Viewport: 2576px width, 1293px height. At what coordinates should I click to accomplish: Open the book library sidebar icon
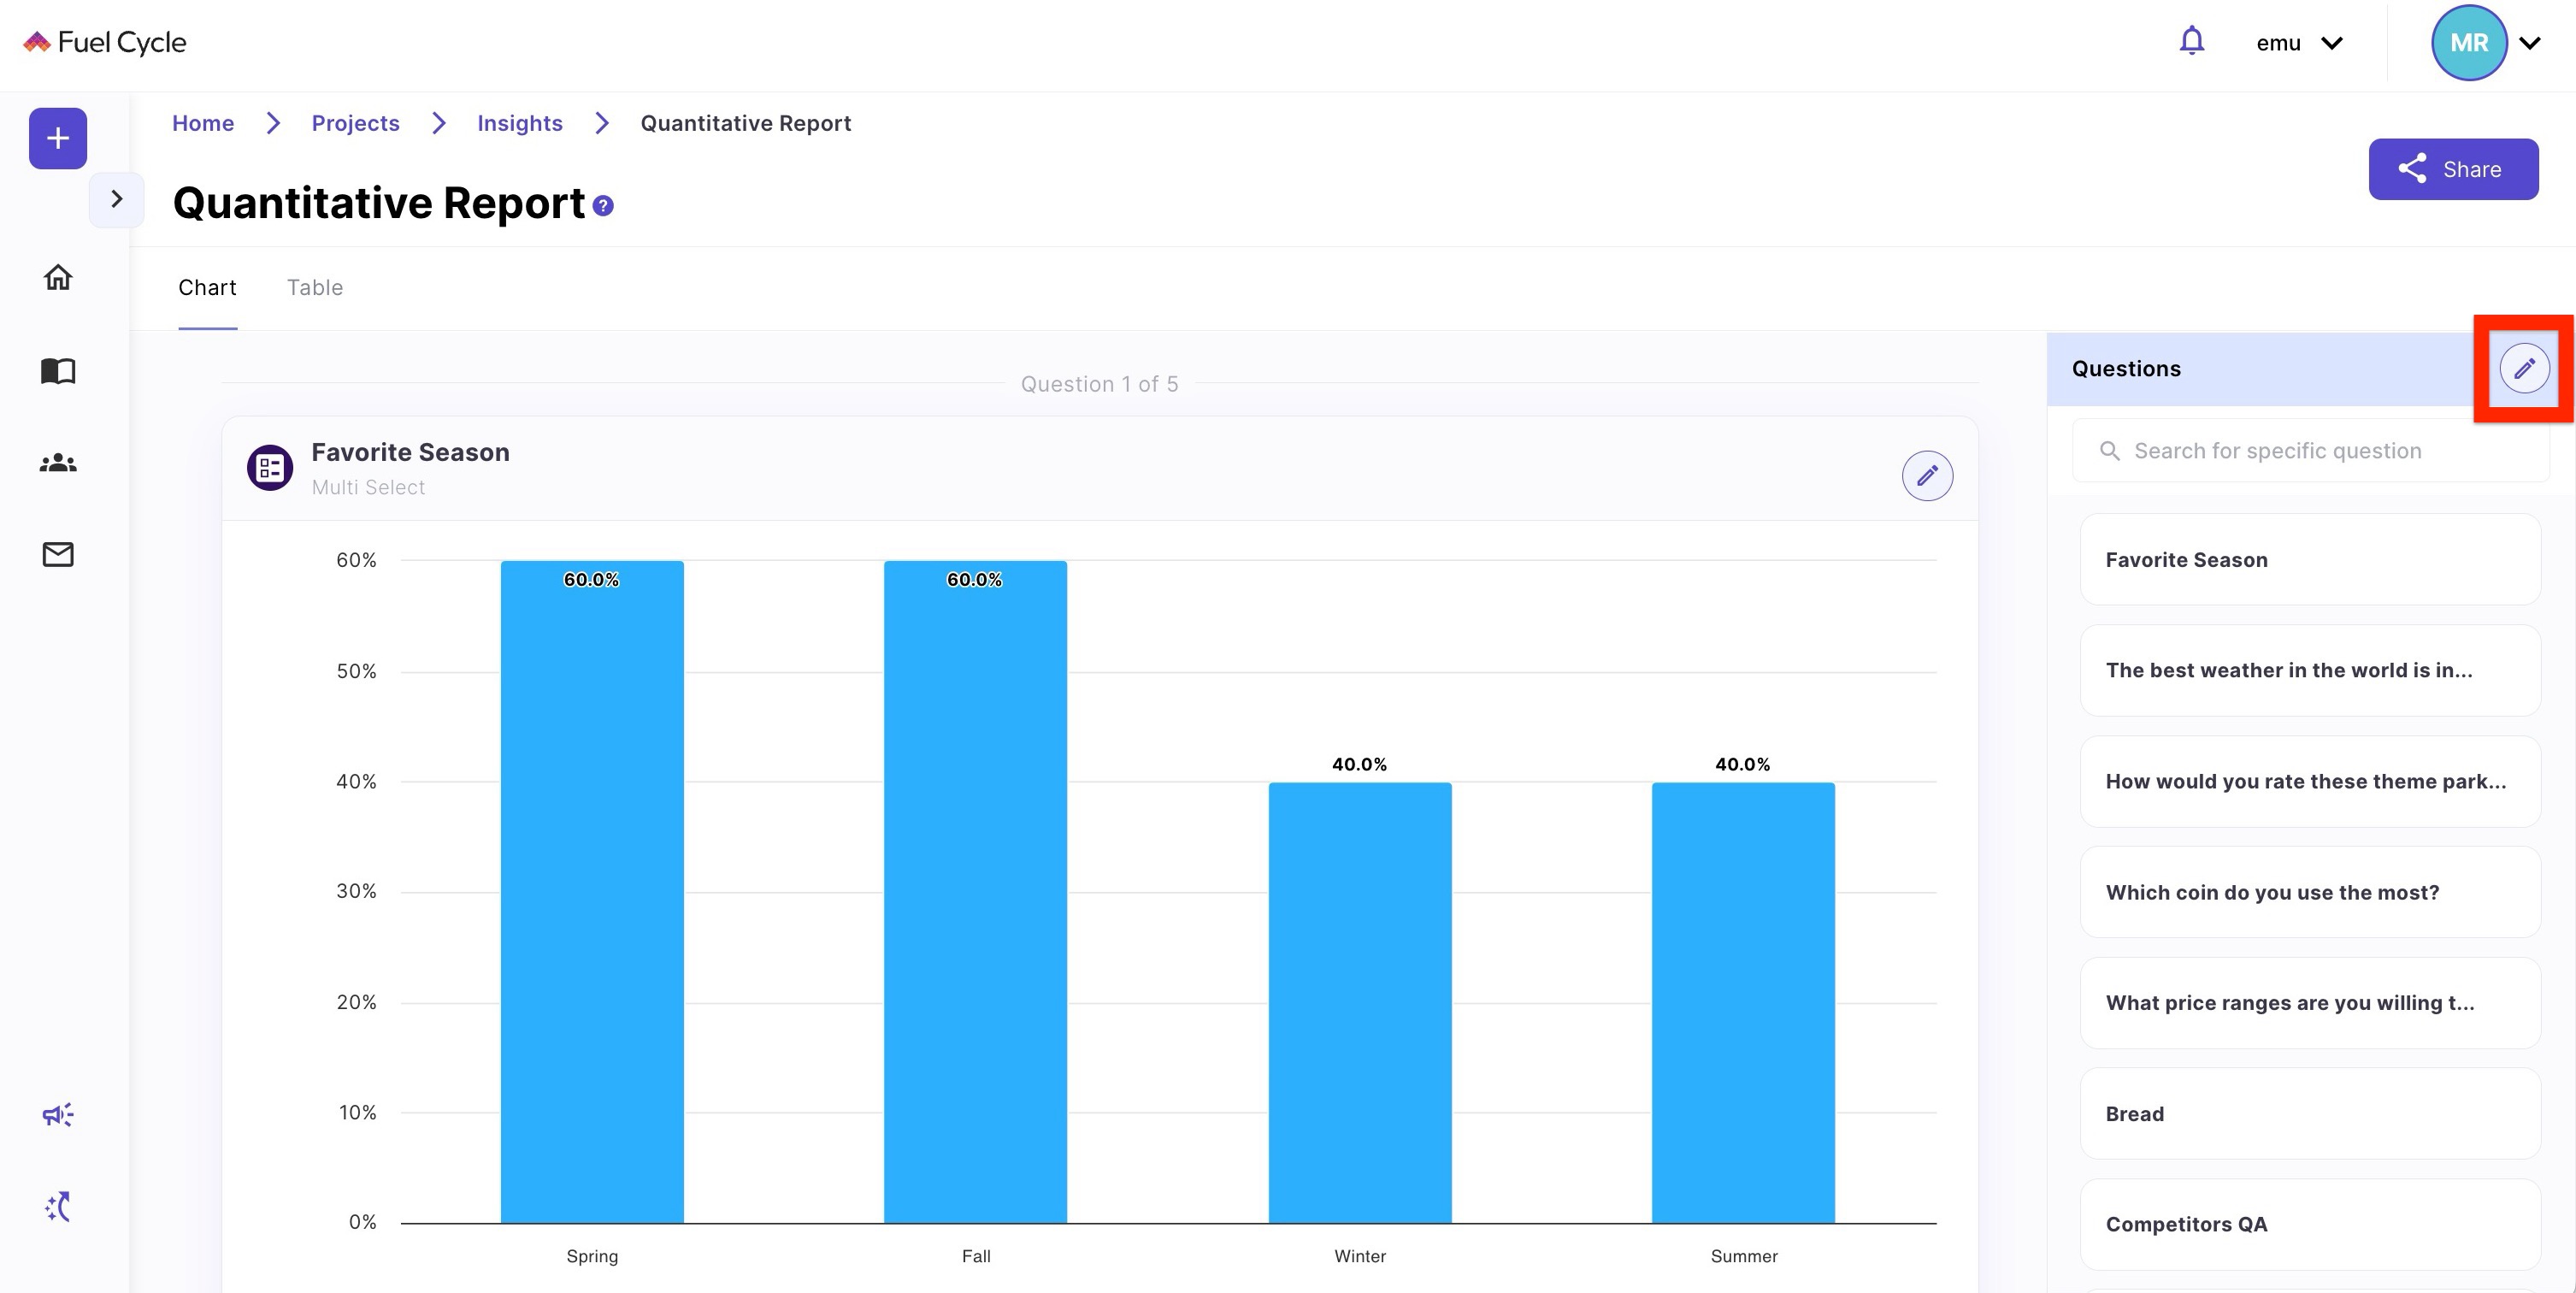click(58, 371)
